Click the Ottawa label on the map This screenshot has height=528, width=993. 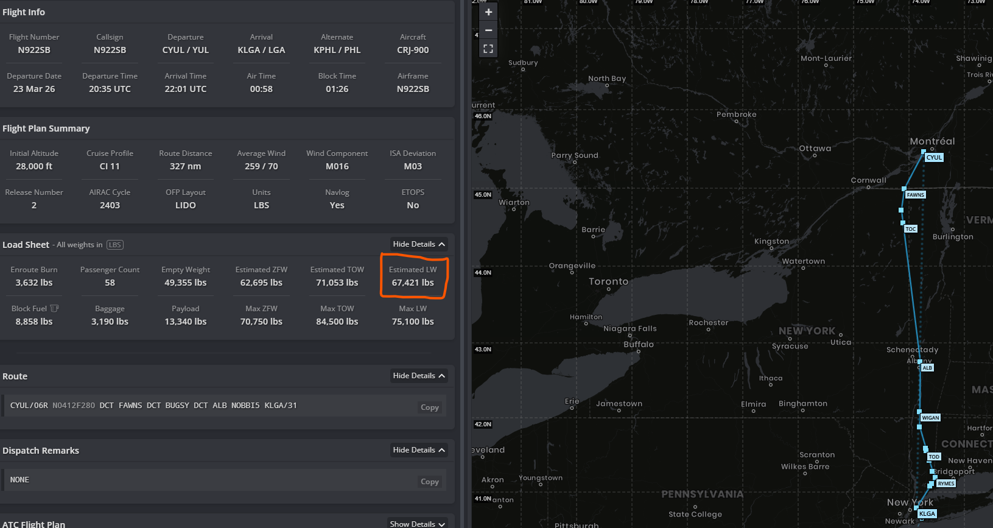click(x=815, y=148)
